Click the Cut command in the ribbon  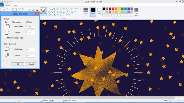pyautogui.click(x=6, y=9)
